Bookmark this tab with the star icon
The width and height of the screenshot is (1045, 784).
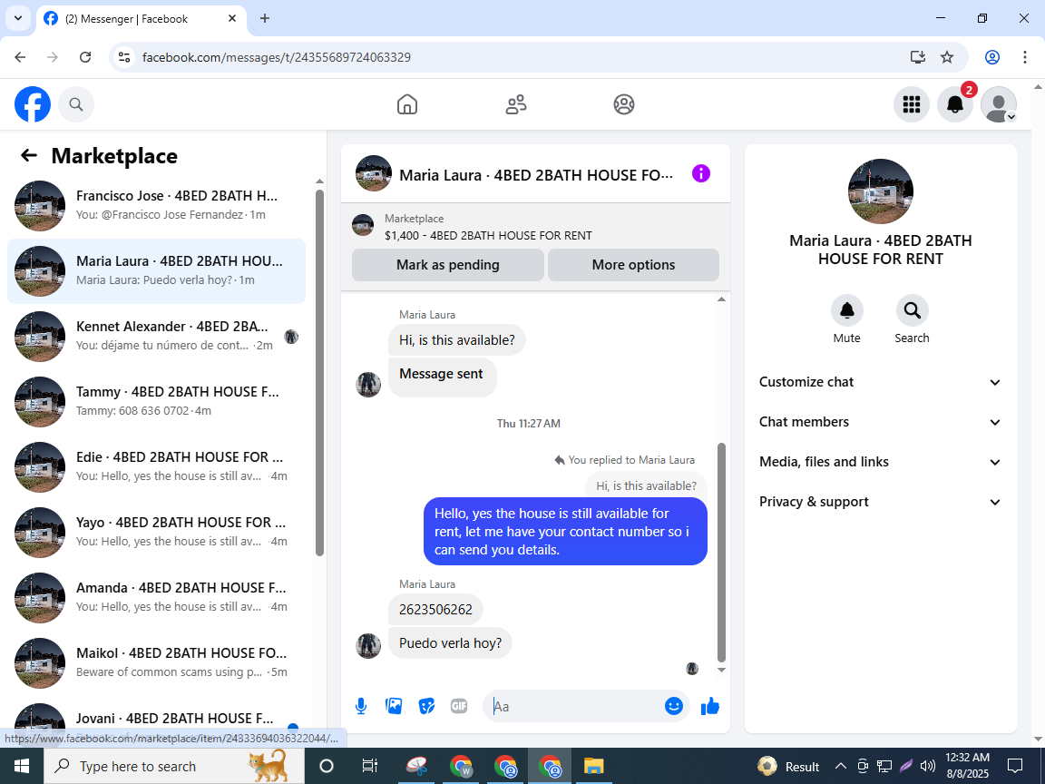coord(947,57)
